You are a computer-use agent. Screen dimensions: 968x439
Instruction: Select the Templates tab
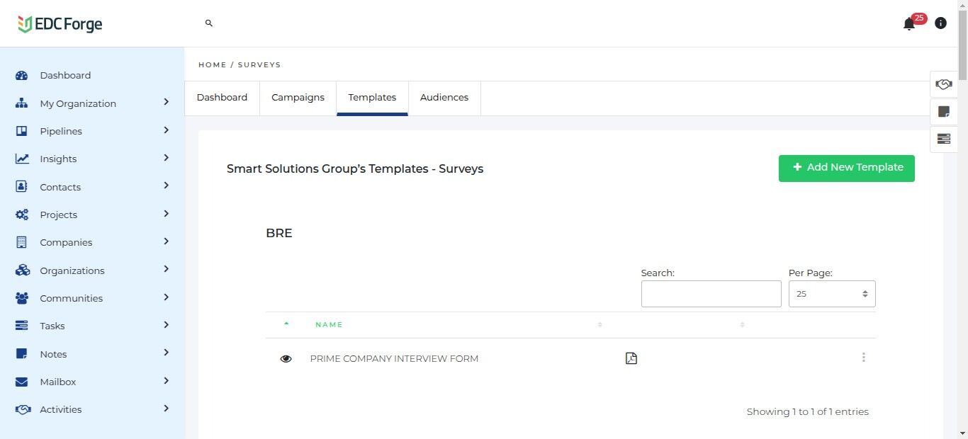[x=372, y=98]
